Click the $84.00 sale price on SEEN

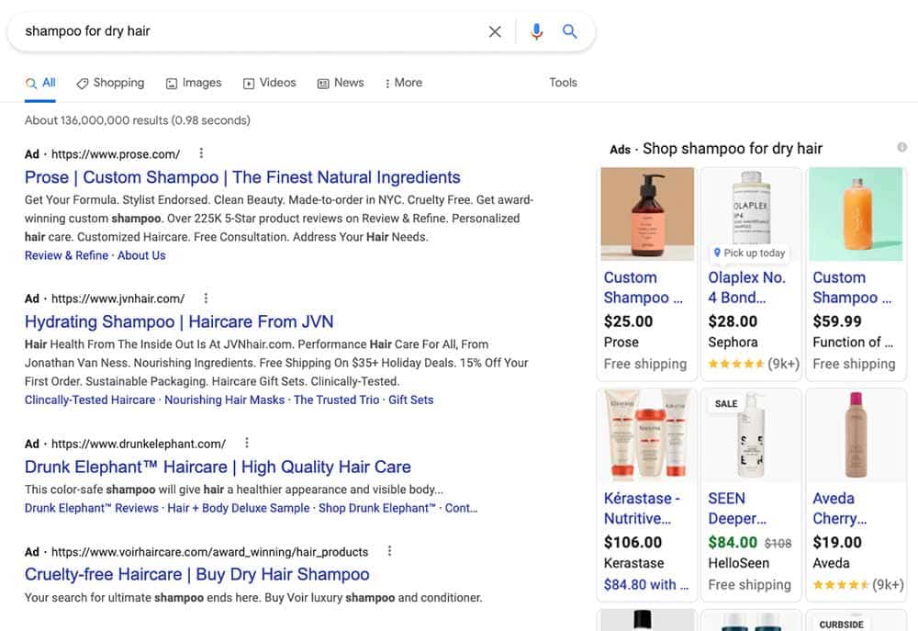point(733,543)
